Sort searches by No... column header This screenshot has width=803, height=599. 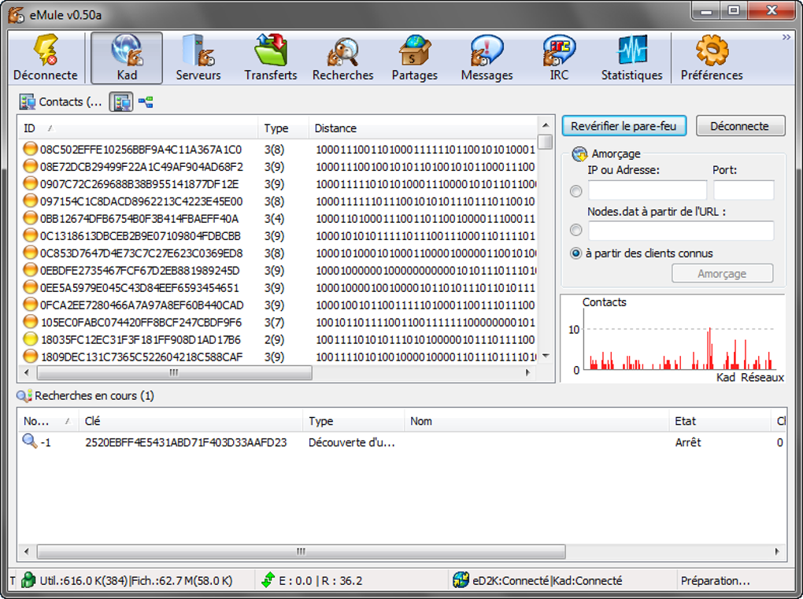tap(48, 421)
